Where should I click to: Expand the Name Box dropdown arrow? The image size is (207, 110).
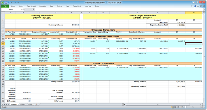[22, 10]
